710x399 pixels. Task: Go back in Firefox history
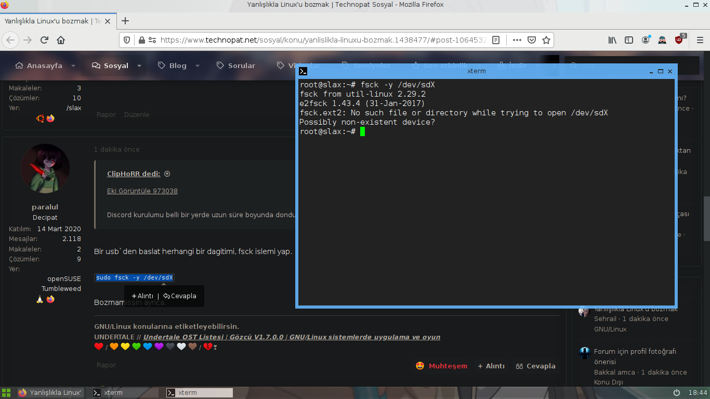pos(11,40)
